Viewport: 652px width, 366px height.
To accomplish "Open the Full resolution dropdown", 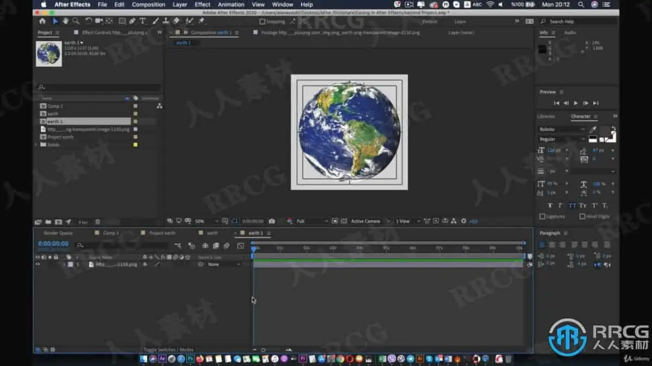I will [x=312, y=221].
